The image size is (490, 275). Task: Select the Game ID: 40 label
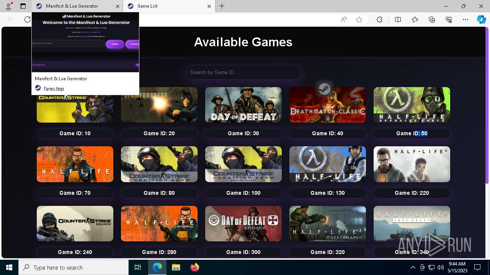[328, 133]
